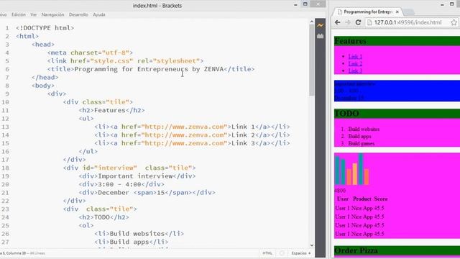Select the Programming for Entrepreneurs browser tab
The width and height of the screenshot is (460, 259).
click(x=368, y=12)
